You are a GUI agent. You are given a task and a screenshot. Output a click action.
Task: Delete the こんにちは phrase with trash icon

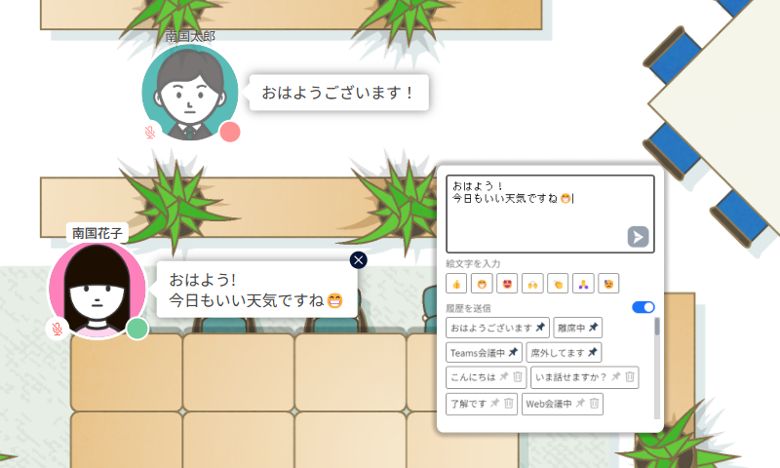click(x=518, y=377)
